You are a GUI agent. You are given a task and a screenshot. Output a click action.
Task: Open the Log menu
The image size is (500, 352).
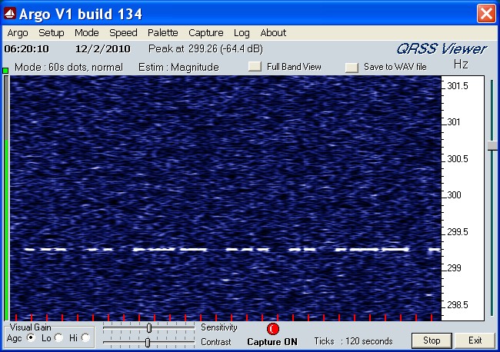tap(242, 33)
